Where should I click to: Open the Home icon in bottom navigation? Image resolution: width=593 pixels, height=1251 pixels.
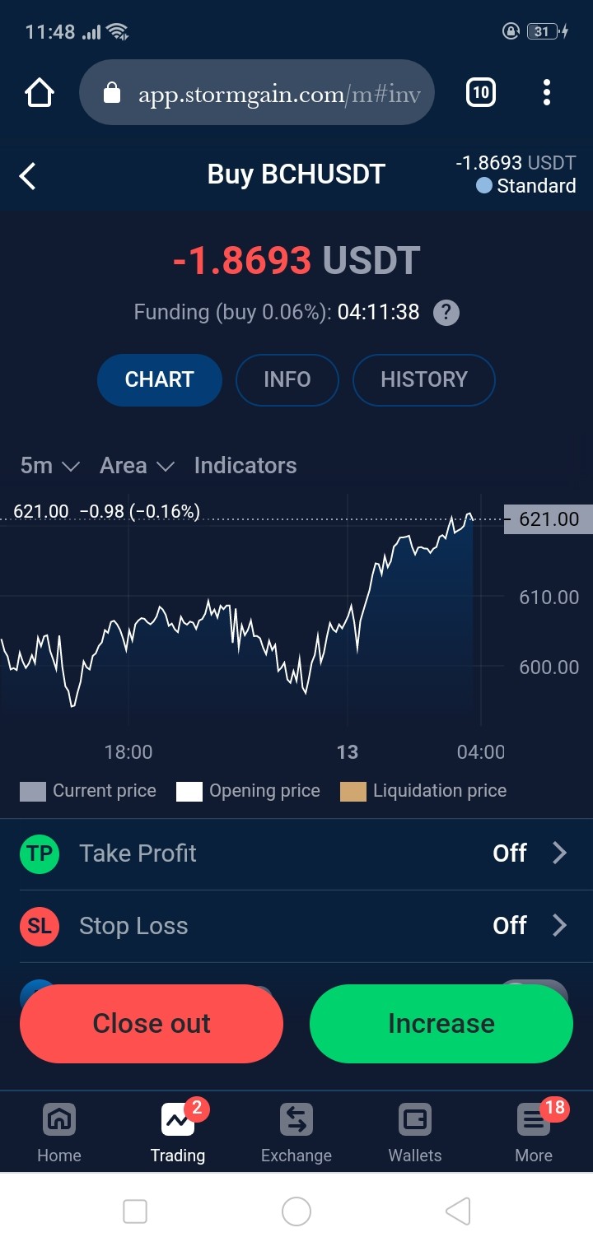(59, 1120)
